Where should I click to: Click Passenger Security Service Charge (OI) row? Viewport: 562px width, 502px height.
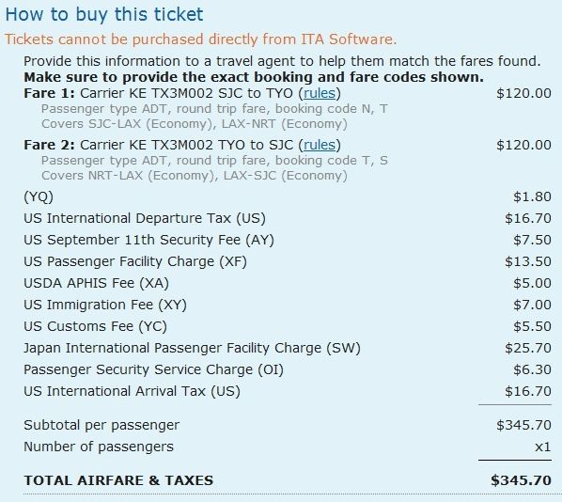click(288, 369)
